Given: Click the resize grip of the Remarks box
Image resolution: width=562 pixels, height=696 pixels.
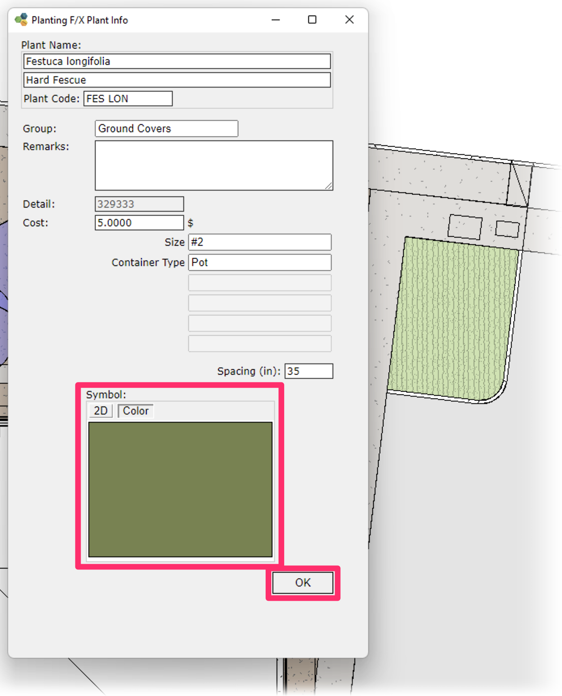Looking at the screenshot, I should [x=328, y=186].
